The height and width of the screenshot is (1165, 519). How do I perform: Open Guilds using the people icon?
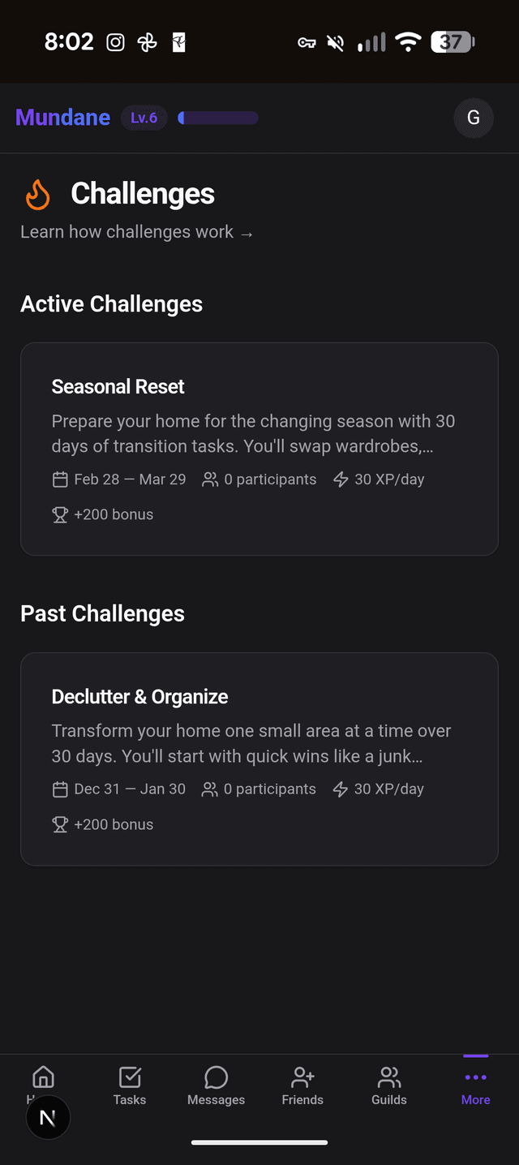coord(388,1079)
